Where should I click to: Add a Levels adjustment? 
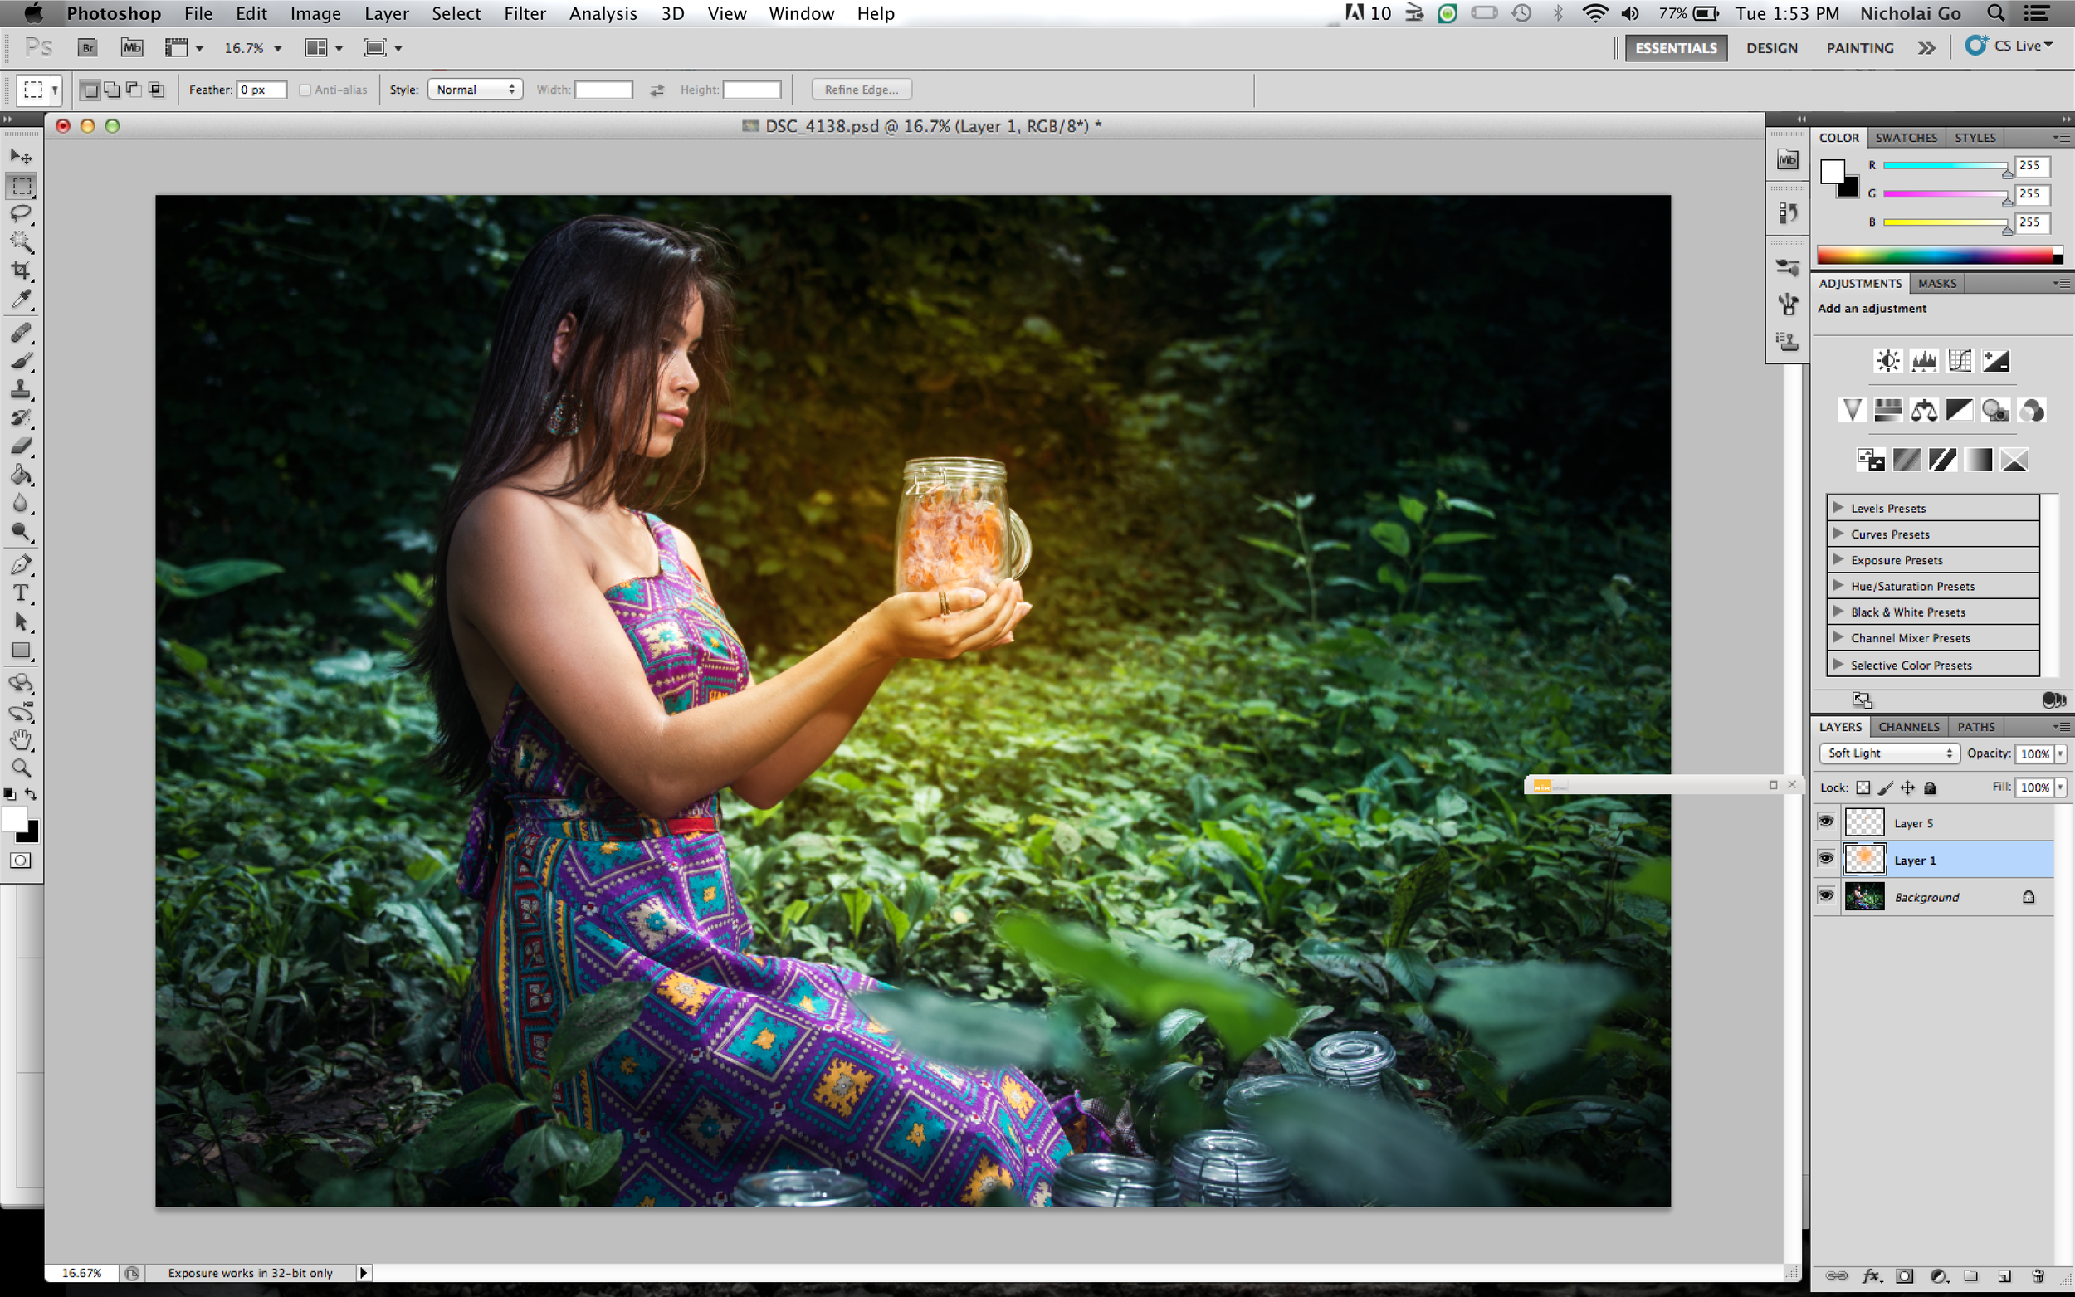point(1923,361)
